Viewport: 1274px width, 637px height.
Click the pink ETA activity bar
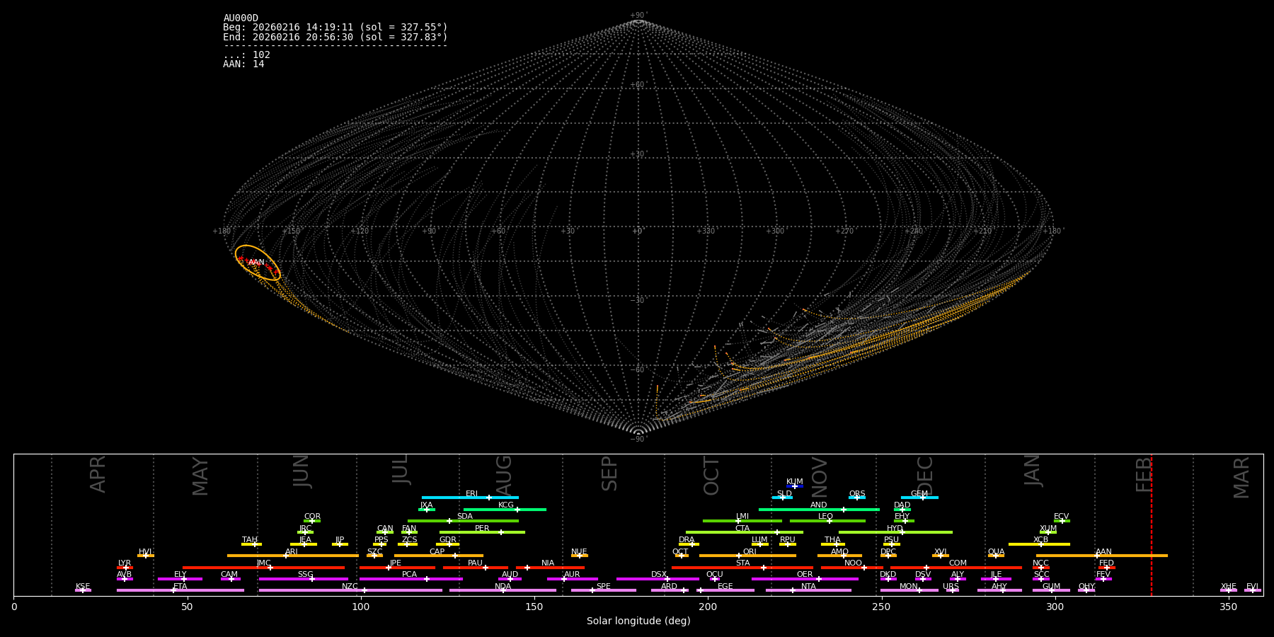tap(180, 590)
